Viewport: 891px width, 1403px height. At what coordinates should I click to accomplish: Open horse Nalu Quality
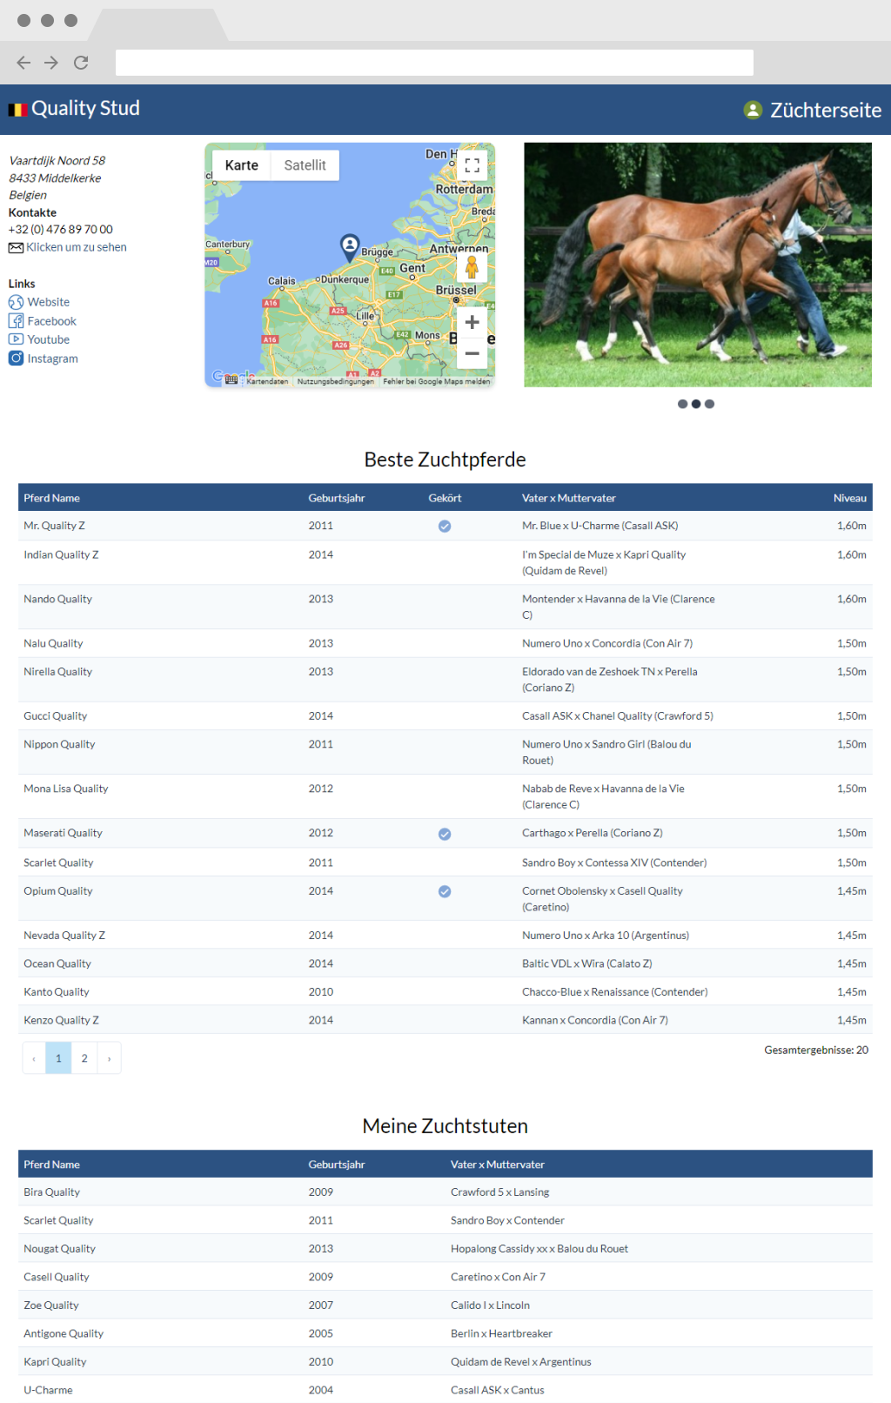(53, 643)
